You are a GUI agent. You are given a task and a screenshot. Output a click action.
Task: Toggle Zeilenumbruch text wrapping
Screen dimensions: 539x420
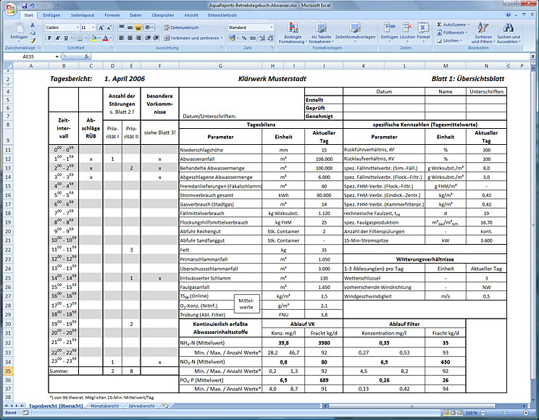182,27
